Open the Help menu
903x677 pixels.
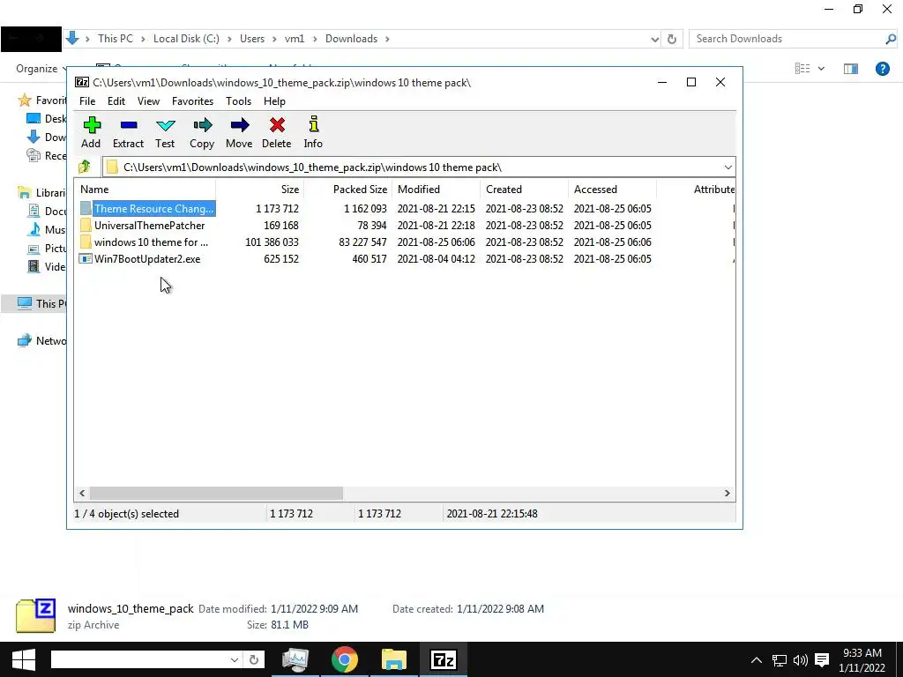(x=275, y=101)
